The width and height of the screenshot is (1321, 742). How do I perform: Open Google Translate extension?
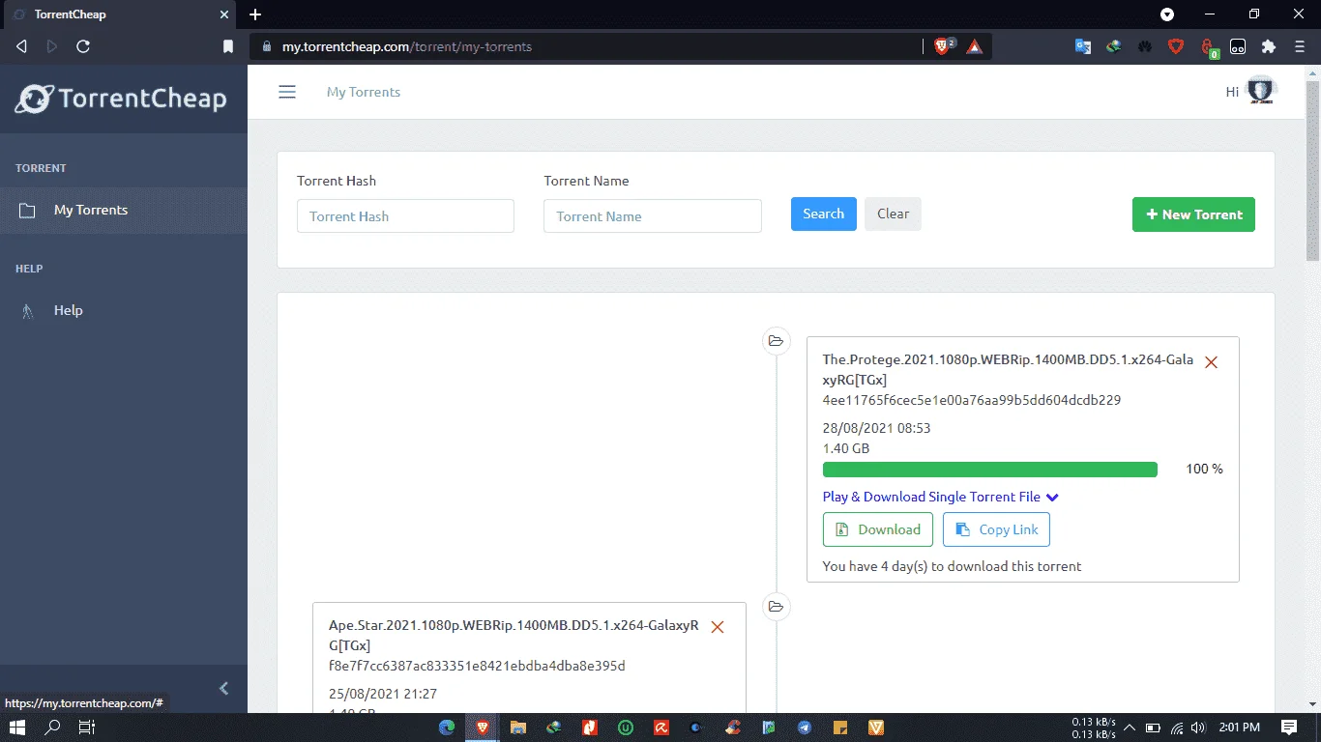point(1083,46)
